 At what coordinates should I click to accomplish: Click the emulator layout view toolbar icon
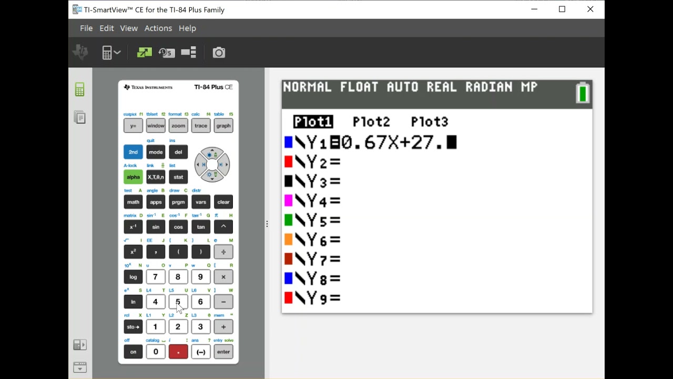(189, 52)
